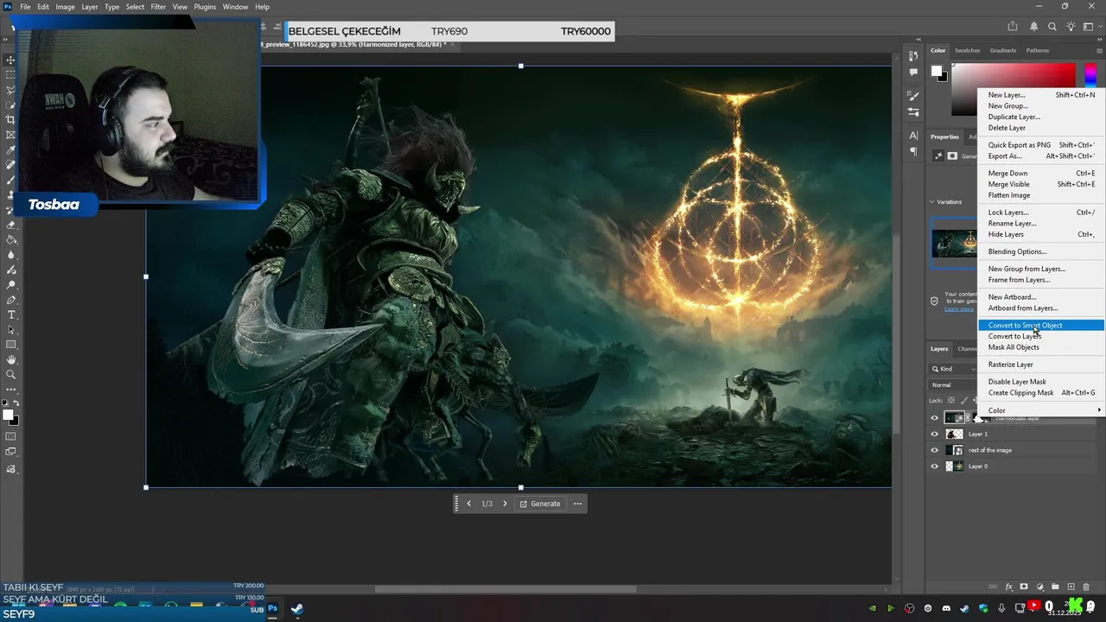Screen dimensions: 1106x622
Task: Click the Generate button
Action: [x=539, y=504]
